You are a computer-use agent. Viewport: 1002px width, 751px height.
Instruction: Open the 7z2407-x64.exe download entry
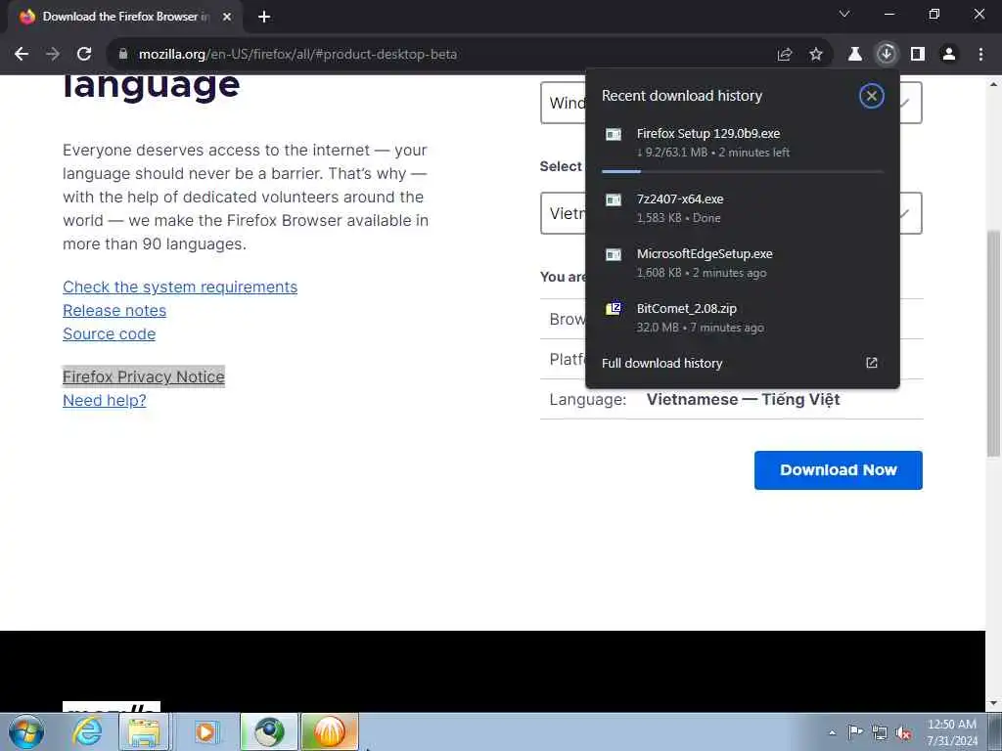click(x=743, y=207)
